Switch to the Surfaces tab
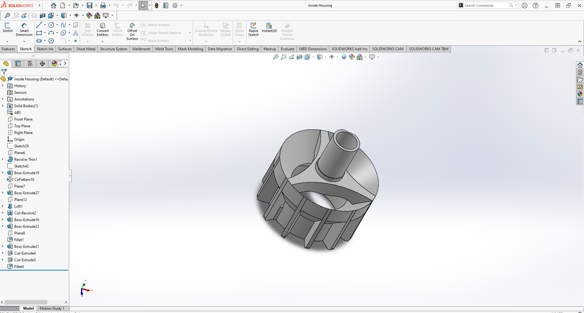584x313 pixels. click(65, 49)
